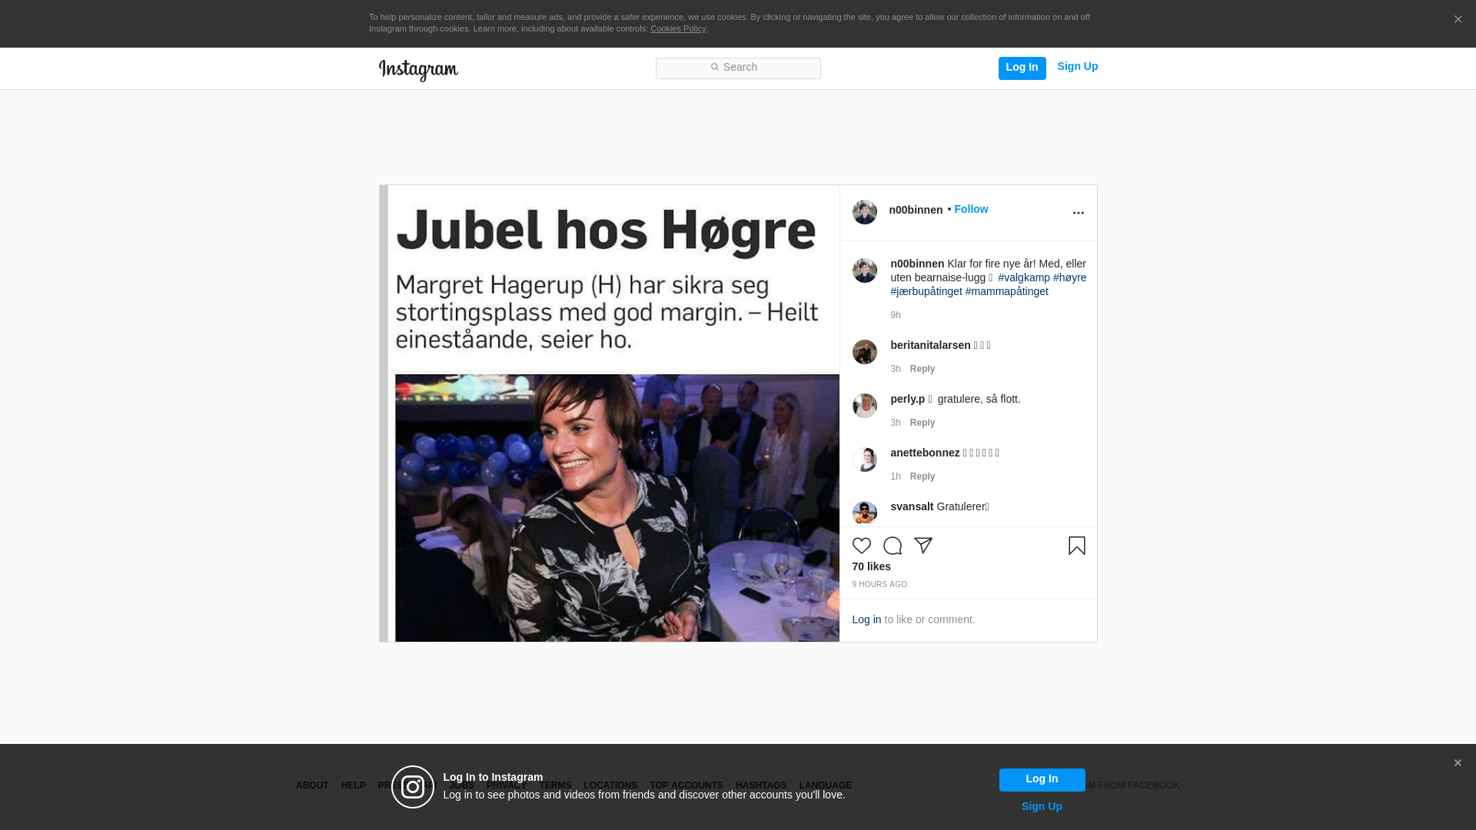Click n00binnen avatar beside caption

click(864, 271)
